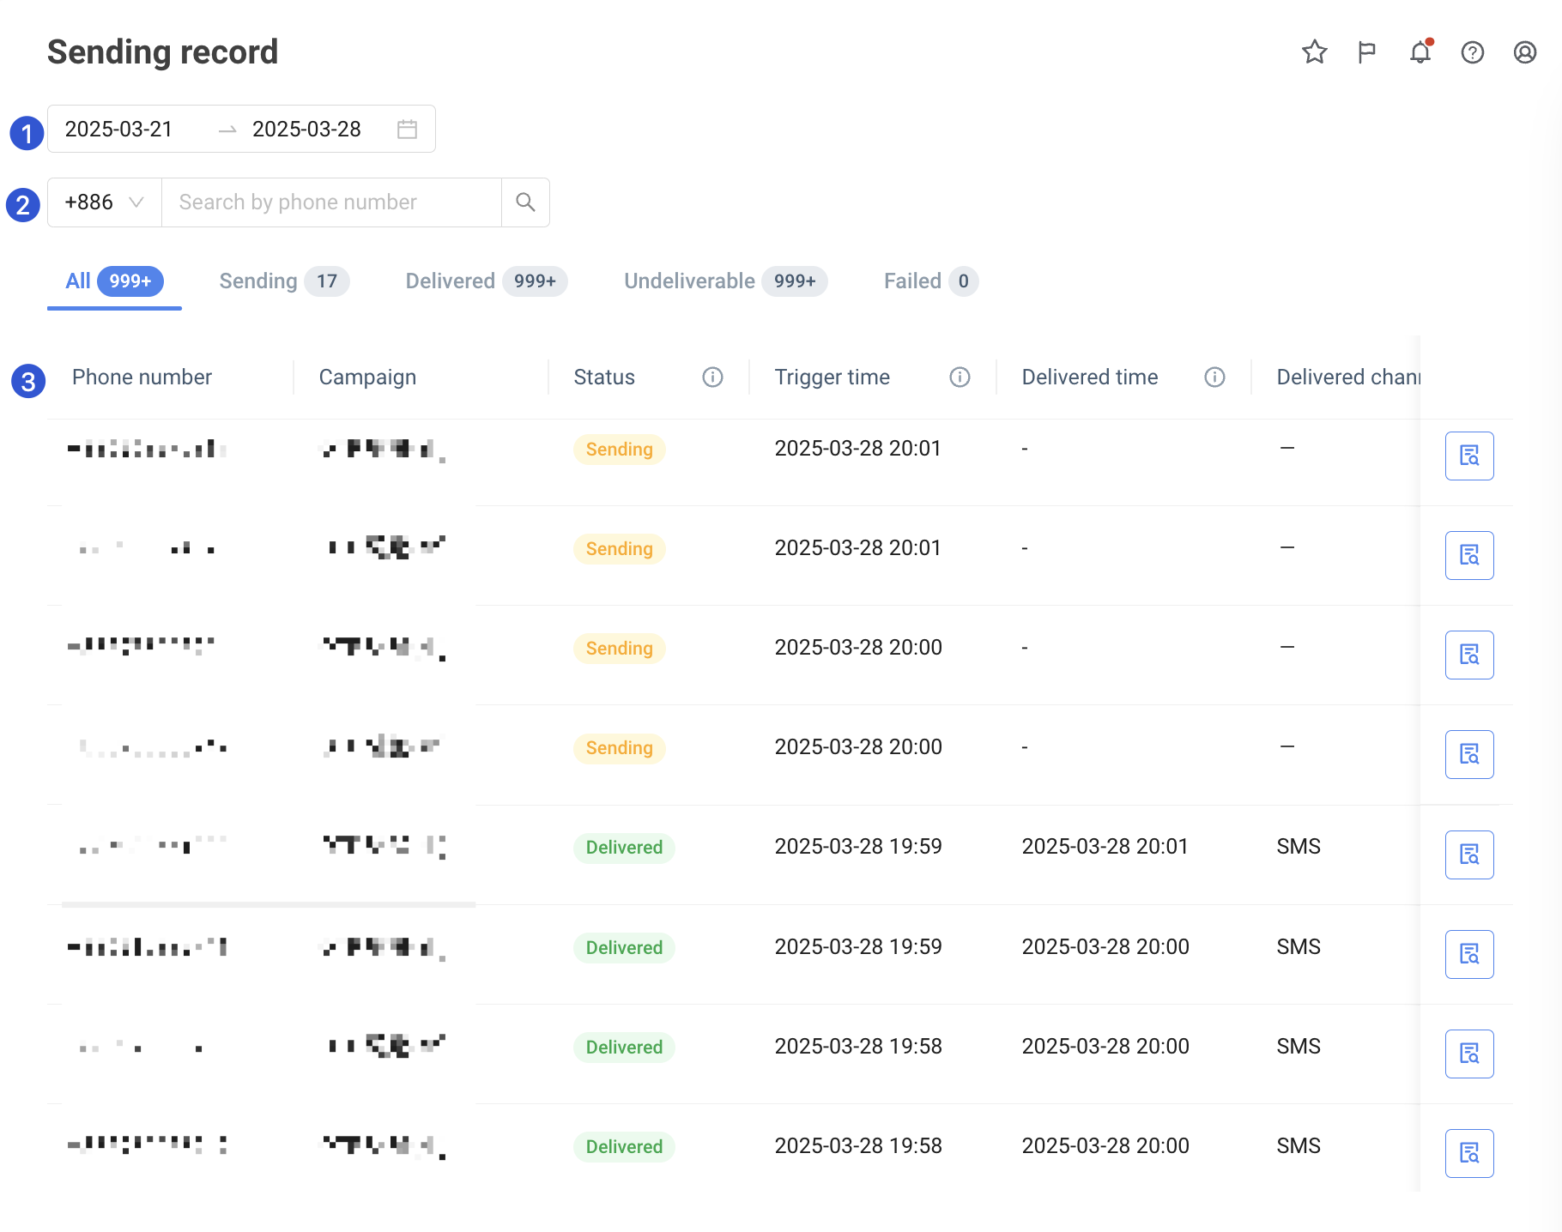View details of first 19:59 row delivered 20:00
This screenshot has height=1232, width=1562.
[x=1469, y=954]
